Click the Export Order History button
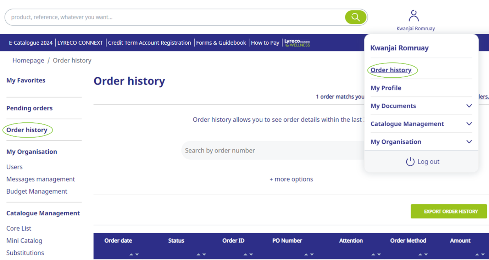Image resolution: width=489 pixels, height=260 pixels. pyautogui.click(x=449, y=211)
